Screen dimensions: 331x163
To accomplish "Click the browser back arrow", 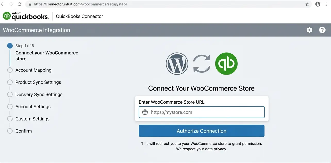I will pos(3,4).
